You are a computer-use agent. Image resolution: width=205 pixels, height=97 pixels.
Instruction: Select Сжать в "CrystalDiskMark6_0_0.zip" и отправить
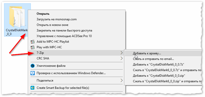(x=167, y=81)
